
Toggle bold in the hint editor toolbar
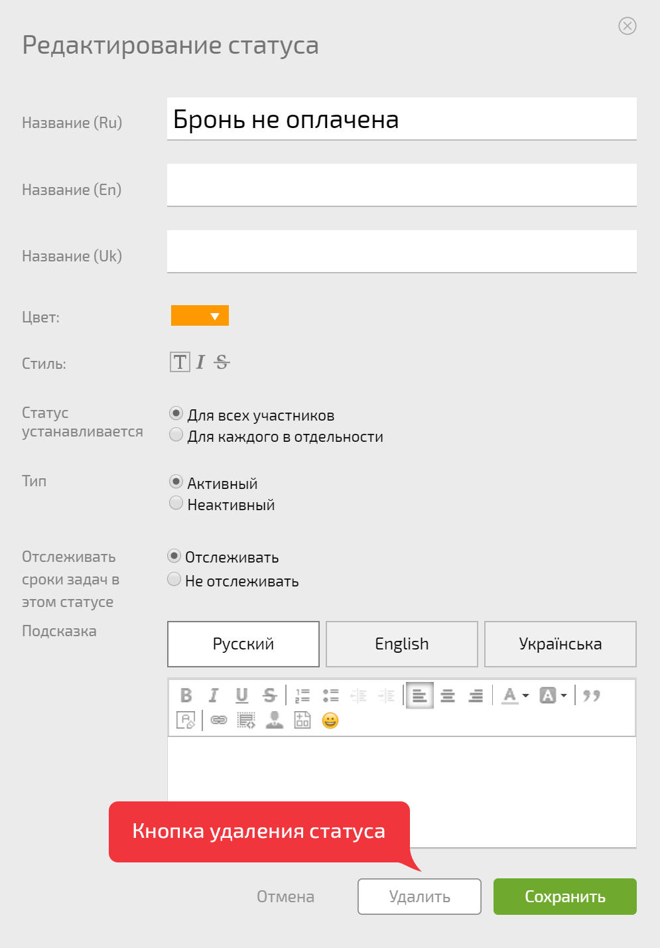point(186,695)
